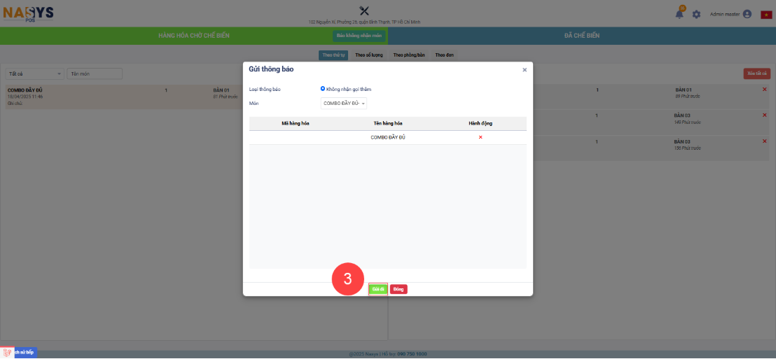Select the Theo đơn tab
Viewport: 776px width, 359px height.
click(444, 55)
